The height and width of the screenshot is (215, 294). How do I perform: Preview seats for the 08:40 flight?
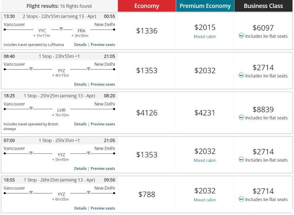click(103, 84)
